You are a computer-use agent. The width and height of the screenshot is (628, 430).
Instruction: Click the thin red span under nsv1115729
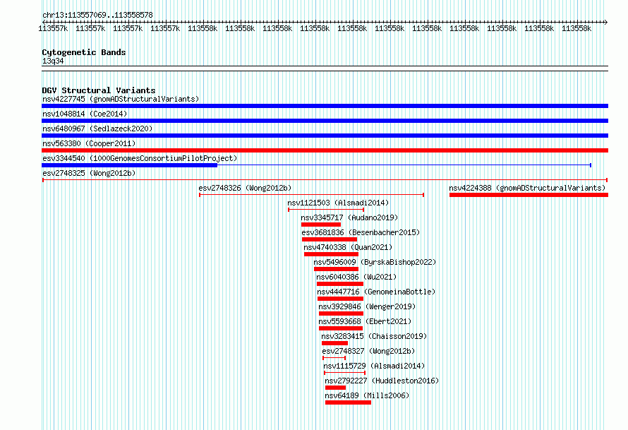[344, 373]
